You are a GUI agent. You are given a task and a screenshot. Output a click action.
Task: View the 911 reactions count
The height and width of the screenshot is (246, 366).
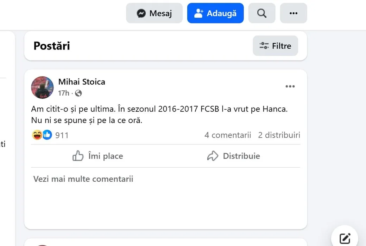click(62, 135)
